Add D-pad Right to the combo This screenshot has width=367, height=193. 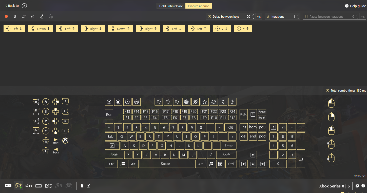(55, 102)
